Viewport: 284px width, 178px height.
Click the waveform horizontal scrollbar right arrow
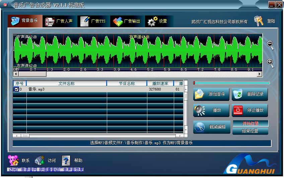[259, 74]
